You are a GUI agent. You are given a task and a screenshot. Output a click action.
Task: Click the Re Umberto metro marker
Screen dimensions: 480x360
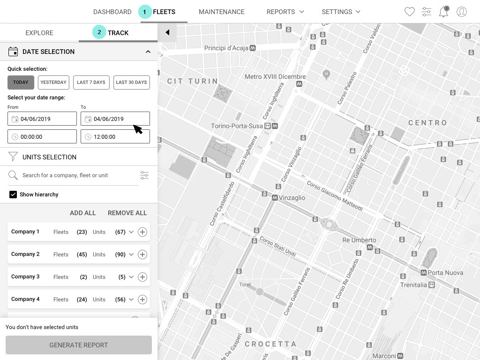click(x=370, y=247)
